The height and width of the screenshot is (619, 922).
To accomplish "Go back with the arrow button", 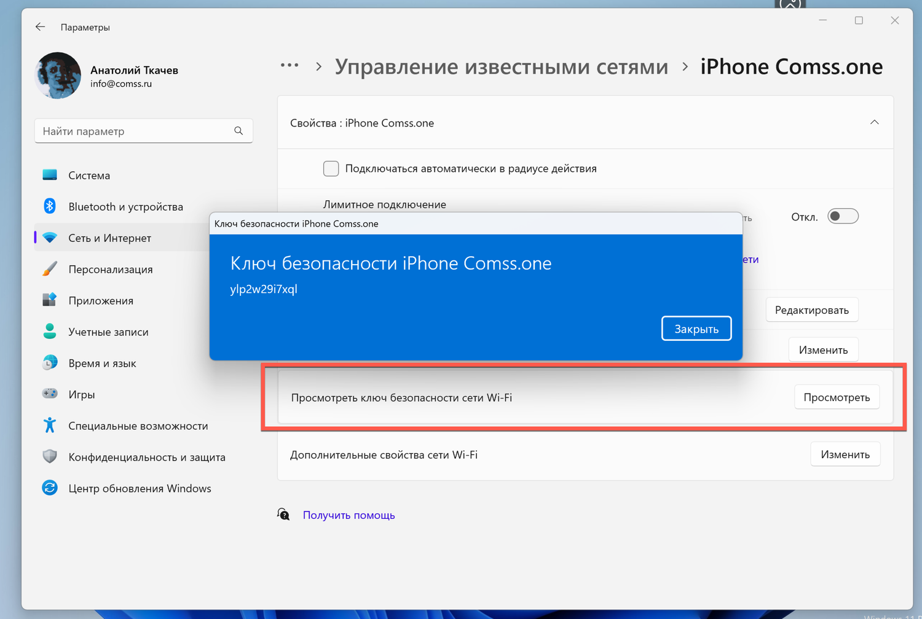I will [40, 27].
